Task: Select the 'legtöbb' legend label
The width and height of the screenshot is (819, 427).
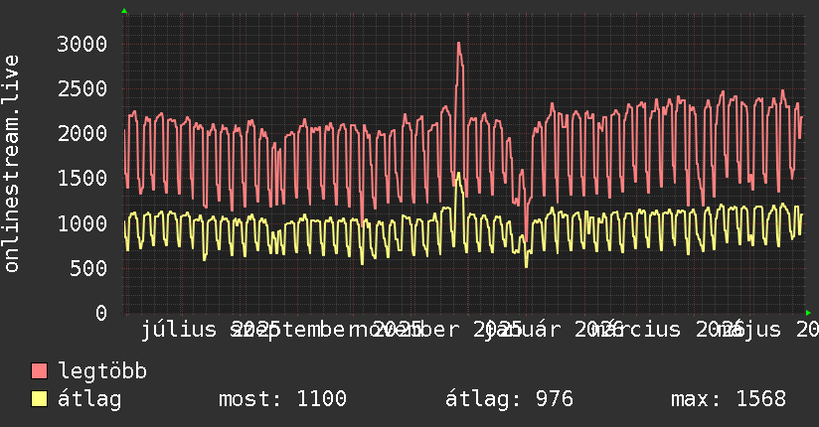Action: (x=102, y=371)
